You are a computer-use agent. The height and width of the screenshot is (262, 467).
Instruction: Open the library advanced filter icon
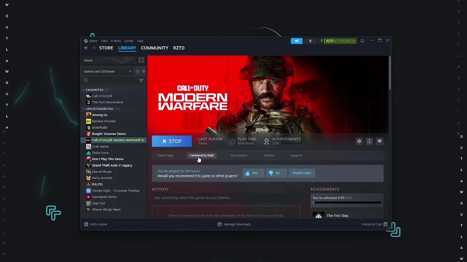tap(141, 80)
